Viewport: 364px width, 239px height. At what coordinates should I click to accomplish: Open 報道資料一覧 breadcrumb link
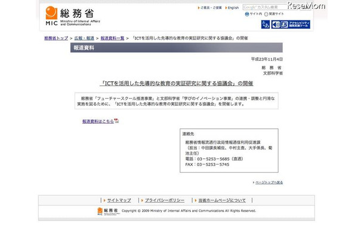coord(112,38)
